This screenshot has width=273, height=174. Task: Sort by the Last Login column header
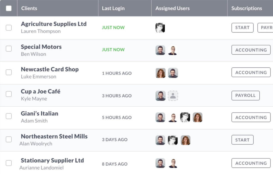tap(113, 8)
